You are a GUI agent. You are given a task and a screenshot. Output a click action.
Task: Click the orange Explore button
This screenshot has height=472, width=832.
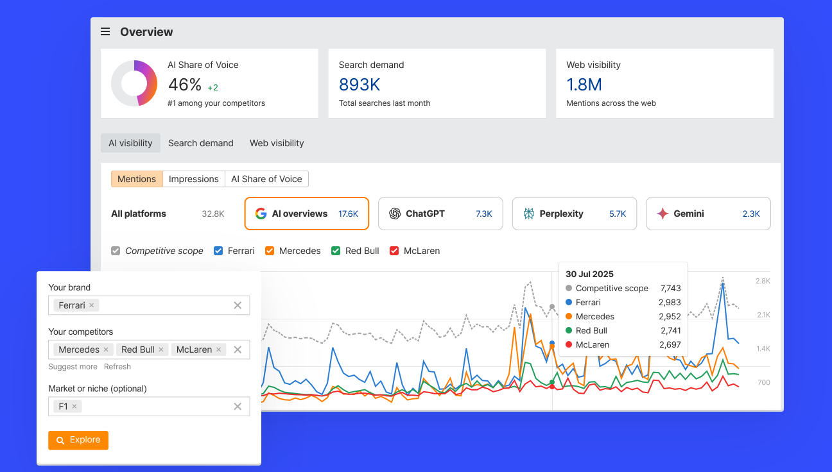78,440
